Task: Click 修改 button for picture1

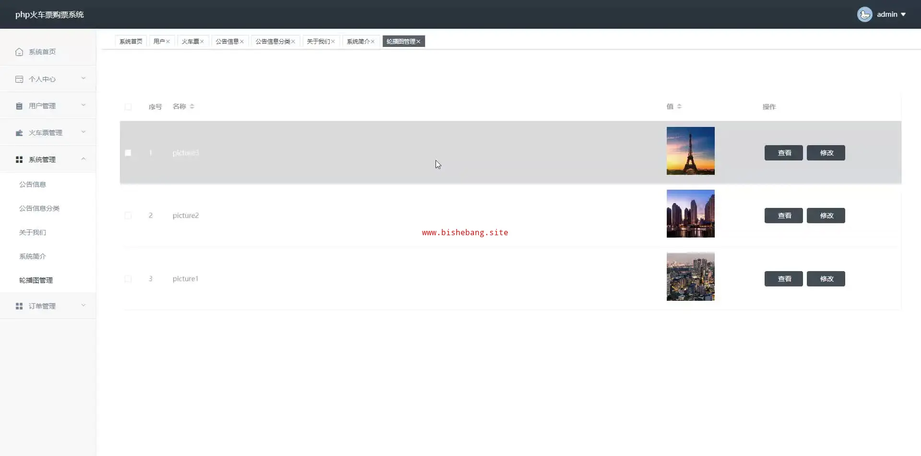Action: coord(826,279)
